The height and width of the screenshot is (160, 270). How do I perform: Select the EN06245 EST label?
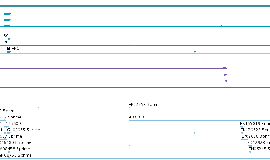(259, 149)
